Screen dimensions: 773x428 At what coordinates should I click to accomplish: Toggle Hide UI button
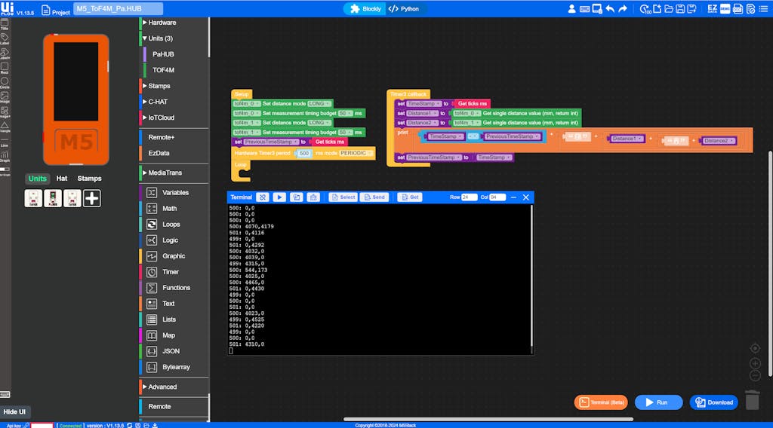tap(14, 411)
